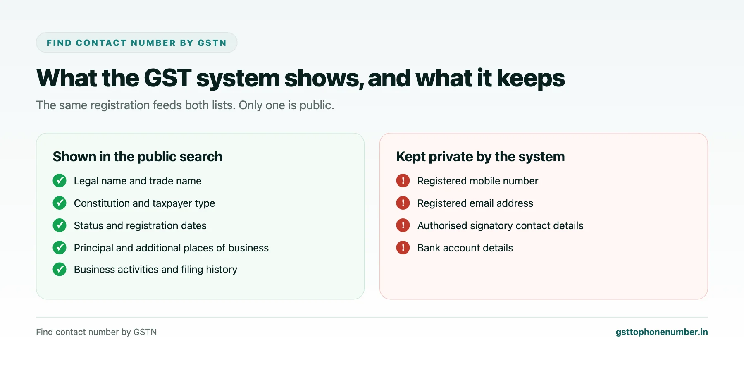Screen dimensions: 744x366
Task: Select the text 'Bank account details'
Action: 465,248
